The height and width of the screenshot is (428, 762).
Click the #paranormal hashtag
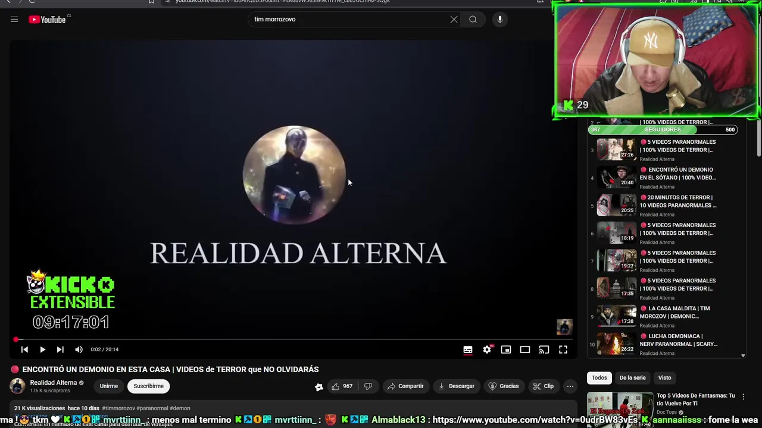(152, 408)
